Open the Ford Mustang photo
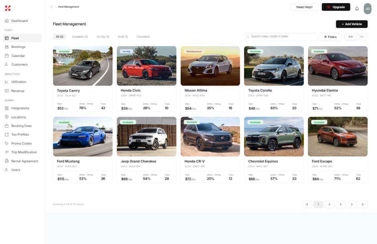The width and height of the screenshot is (377, 244). point(83,137)
